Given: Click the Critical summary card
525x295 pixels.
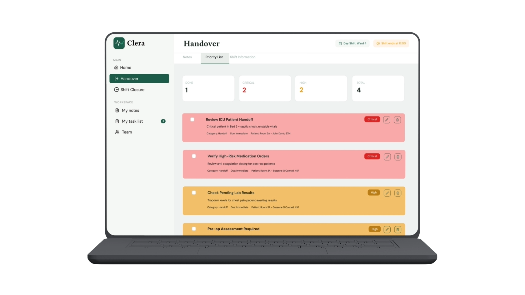Looking at the screenshot, I should pos(265,88).
